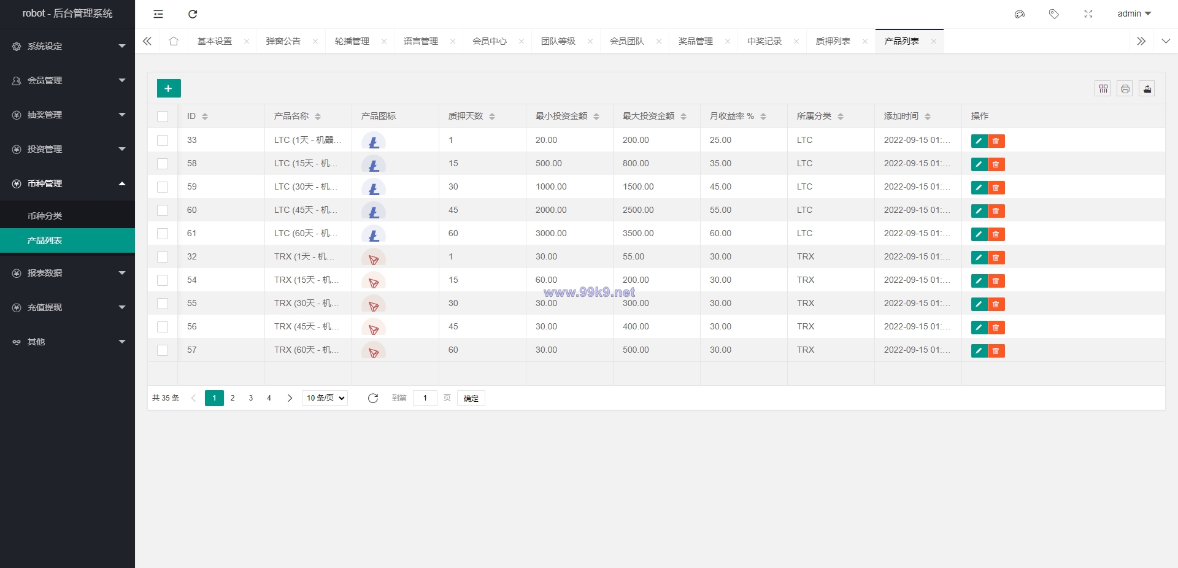
Task: Collapse the 币种管理 sidebar menu
Action: (x=67, y=183)
